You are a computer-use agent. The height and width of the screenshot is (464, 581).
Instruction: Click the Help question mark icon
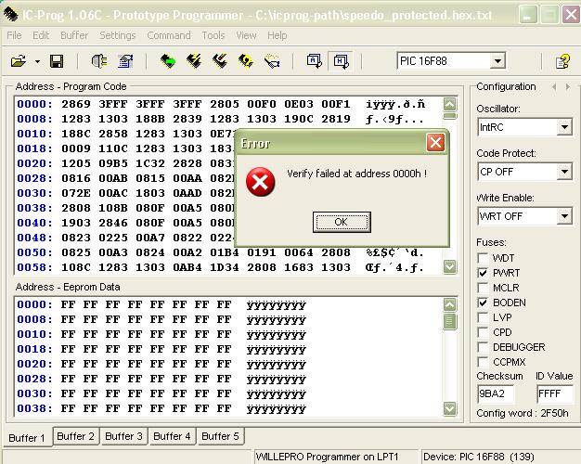(562, 61)
